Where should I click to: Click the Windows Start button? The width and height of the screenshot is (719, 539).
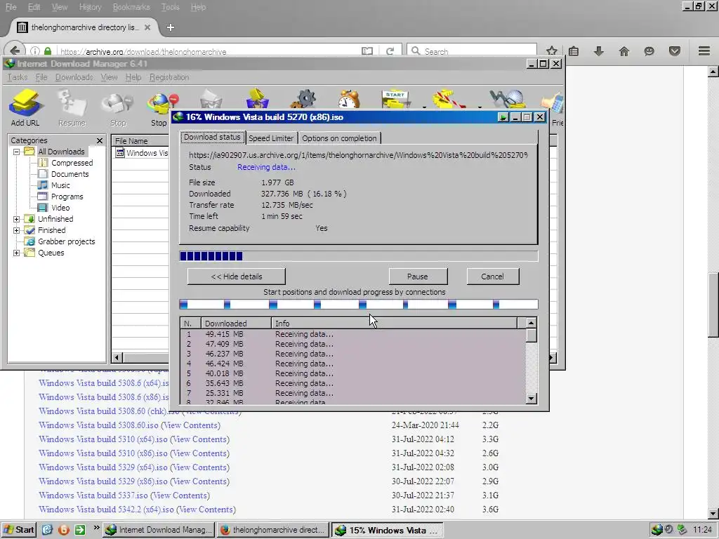click(18, 530)
